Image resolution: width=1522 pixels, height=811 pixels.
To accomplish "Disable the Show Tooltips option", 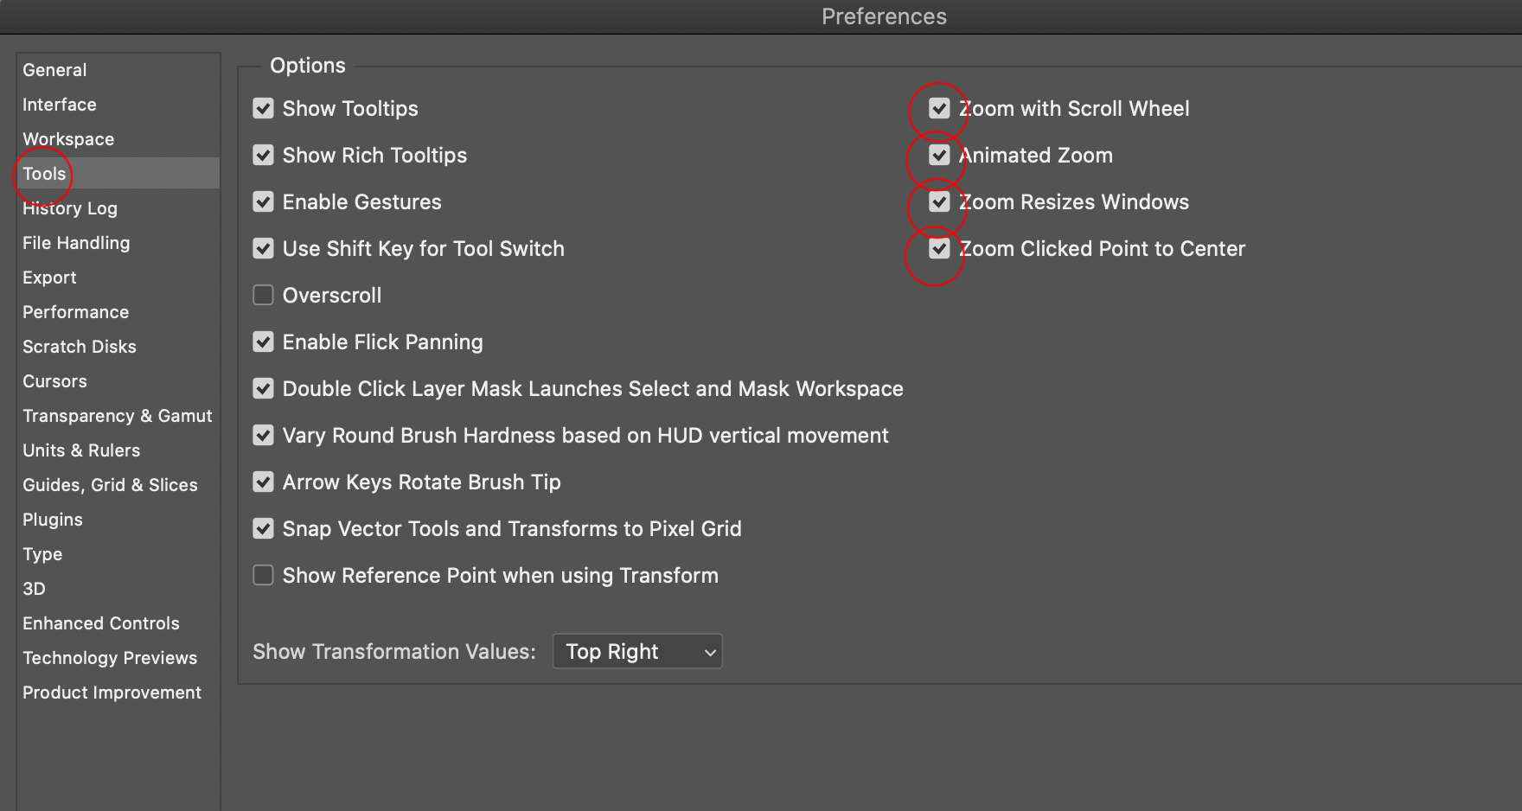I will pyautogui.click(x=263, y=108).
